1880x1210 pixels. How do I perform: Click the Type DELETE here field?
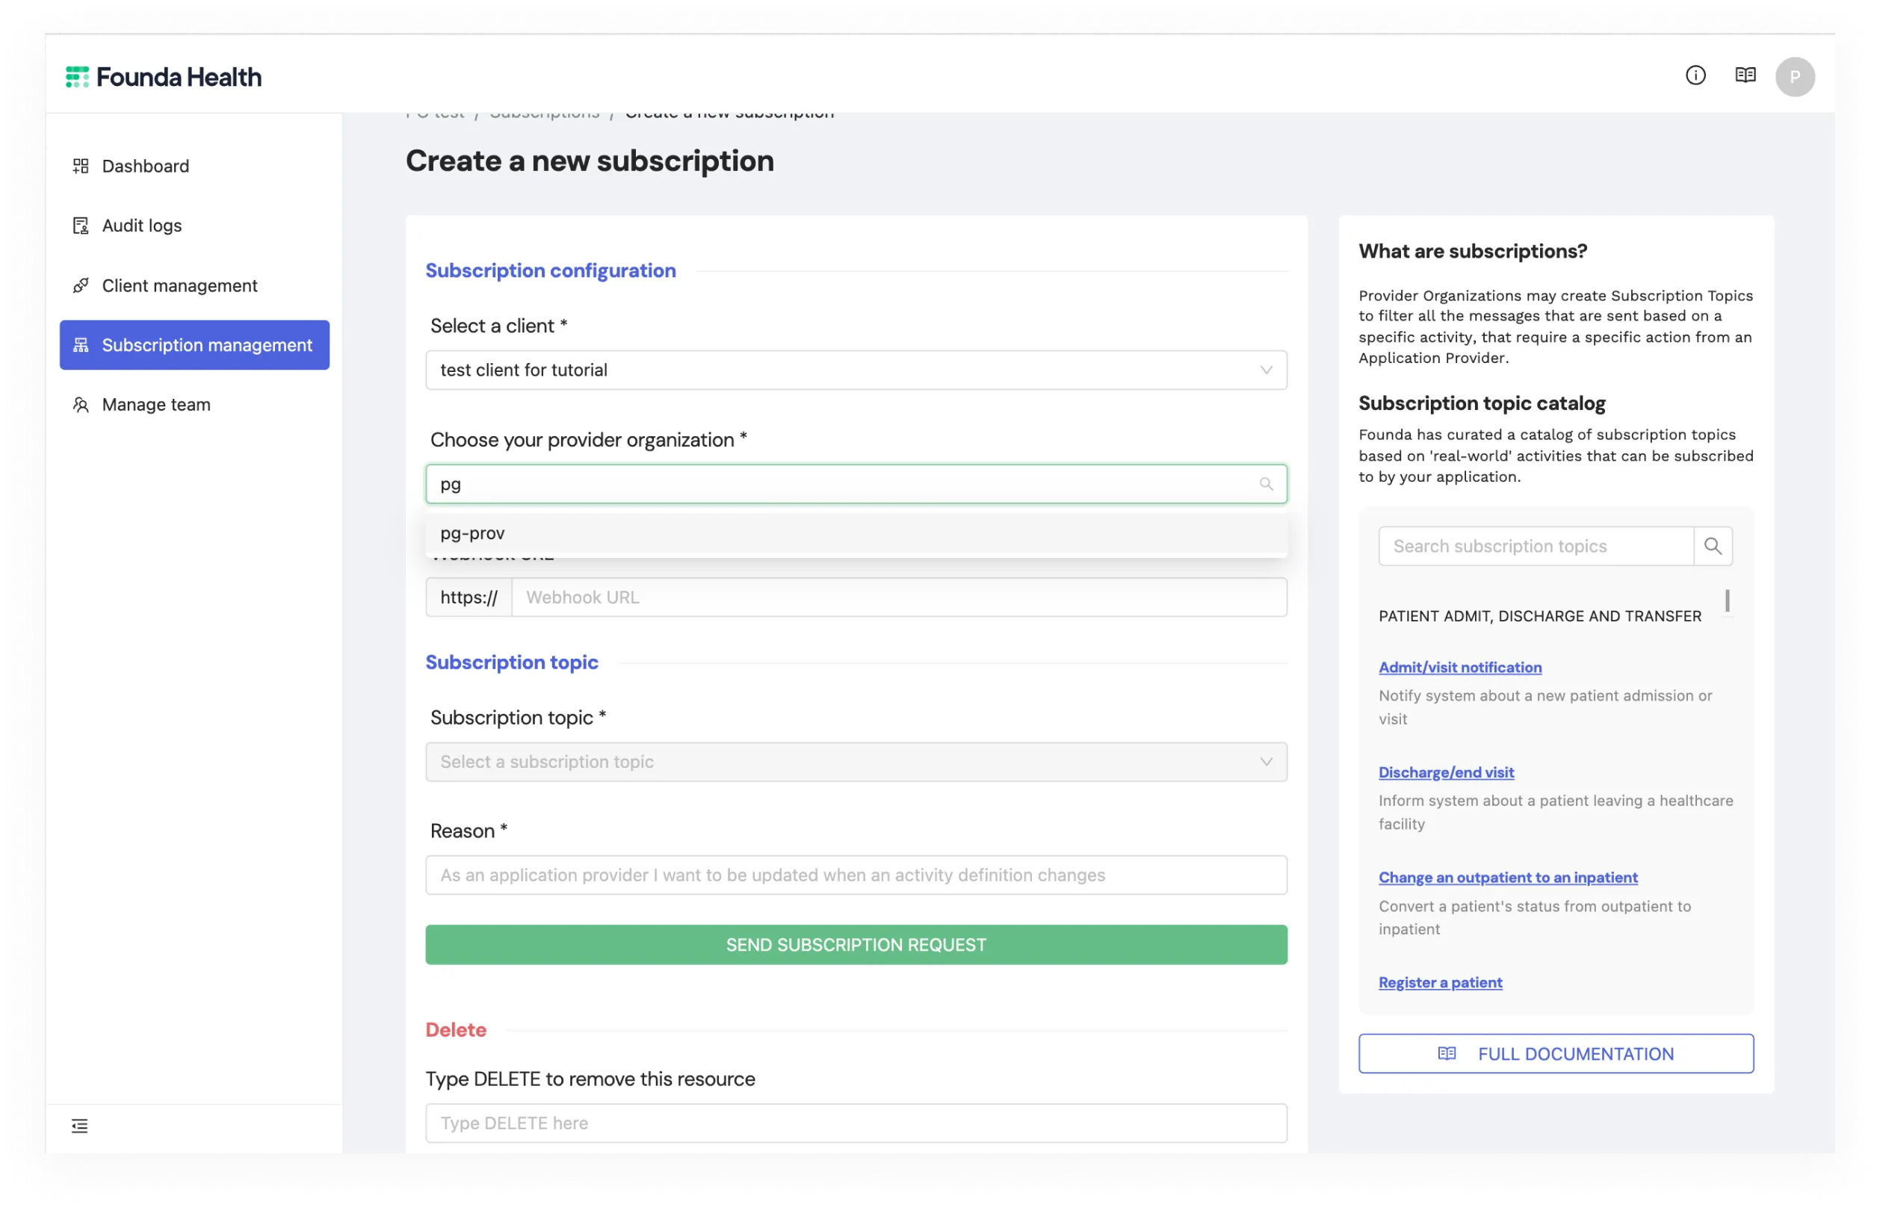(x=856, y=1123)
